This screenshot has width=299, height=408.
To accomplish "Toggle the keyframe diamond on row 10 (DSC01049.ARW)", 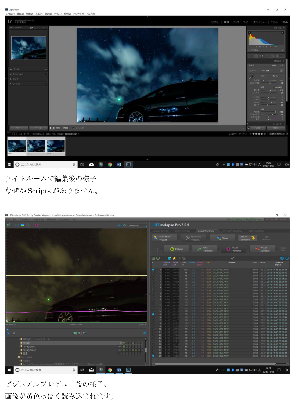I will pos(153,299).
